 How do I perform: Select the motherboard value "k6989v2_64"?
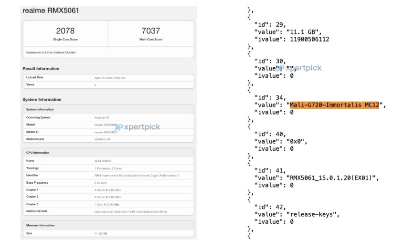[103, 139]
